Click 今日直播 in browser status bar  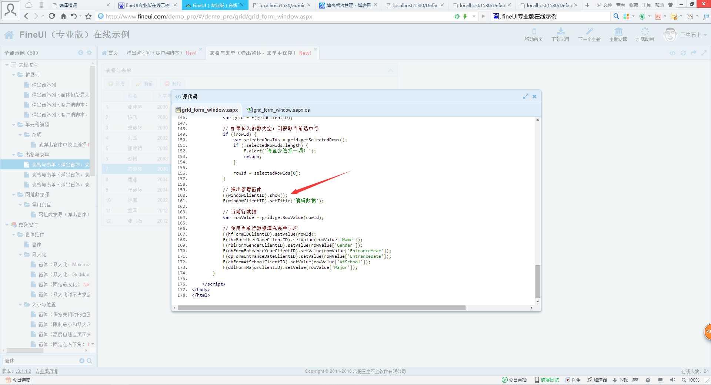pyautogui.click(x=514, y=380)
